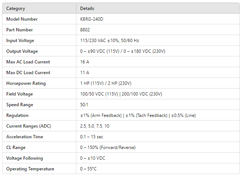This screenshot has height=177, width=243.
Task: Select the Horsepower Rating label
Action: [26, 84]
